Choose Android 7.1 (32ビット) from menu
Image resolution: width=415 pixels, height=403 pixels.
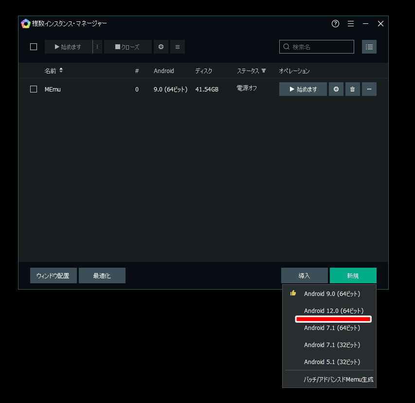tap(329, 345)
